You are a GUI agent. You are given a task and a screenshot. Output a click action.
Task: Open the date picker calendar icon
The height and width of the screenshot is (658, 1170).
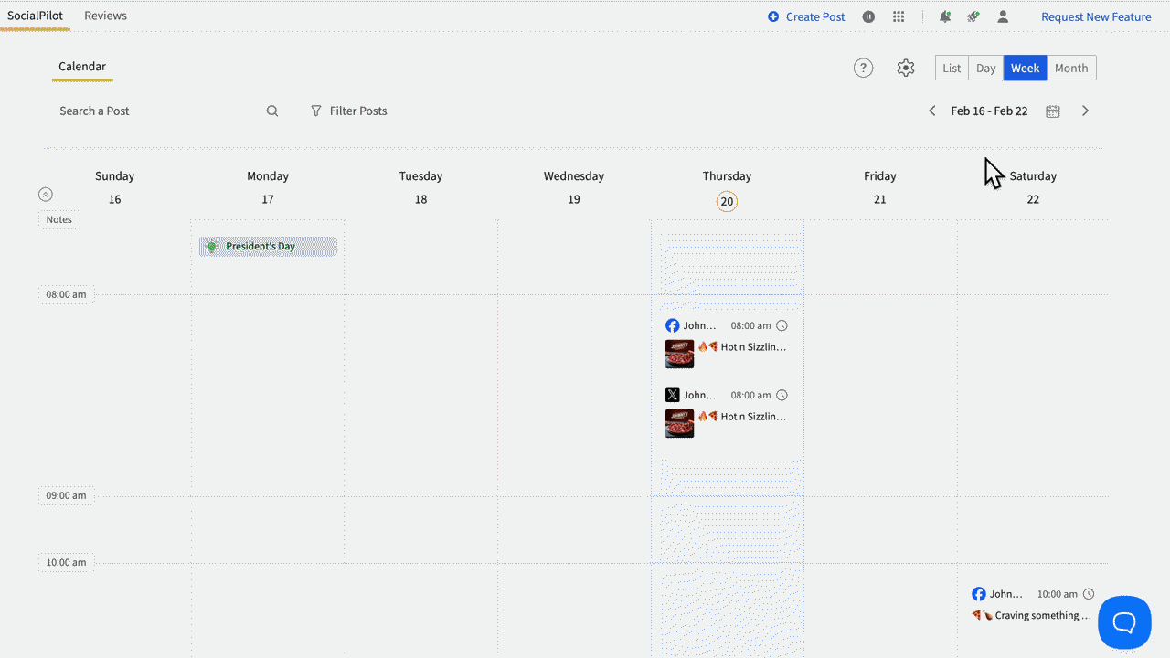point(1053,111)
